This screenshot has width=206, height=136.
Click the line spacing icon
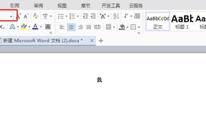(x=108, y=27)
